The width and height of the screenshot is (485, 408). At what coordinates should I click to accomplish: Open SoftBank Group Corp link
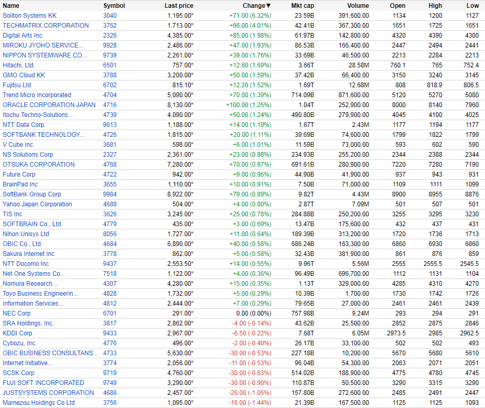(32, 194)
